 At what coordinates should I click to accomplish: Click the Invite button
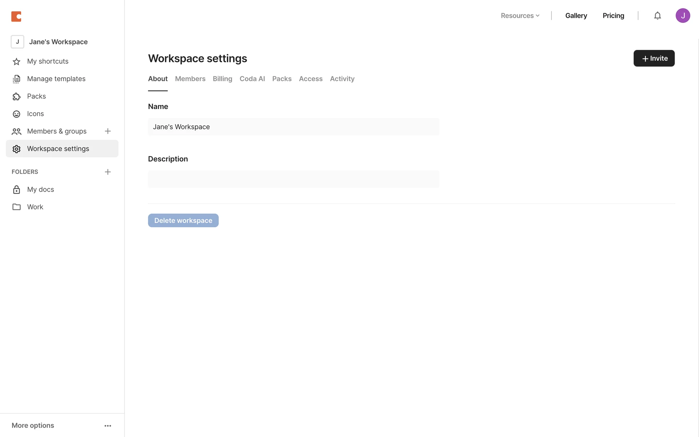[654, 58]
